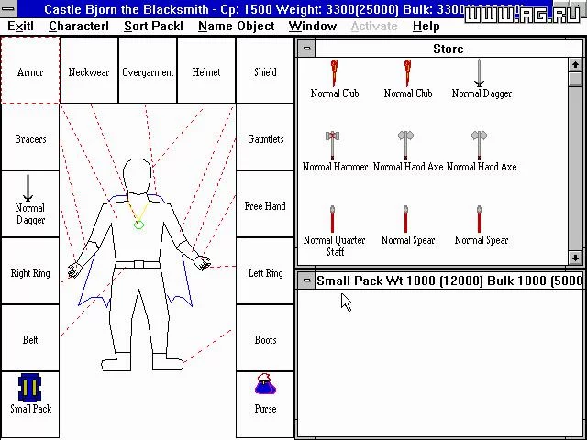Viewport: 587px width, 440px height.
Task: Open the main window control menu box
Action: click(x=8, y=8)
